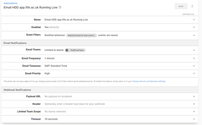Open Octopus Server's configuration settings link

(x=149, y=81)
